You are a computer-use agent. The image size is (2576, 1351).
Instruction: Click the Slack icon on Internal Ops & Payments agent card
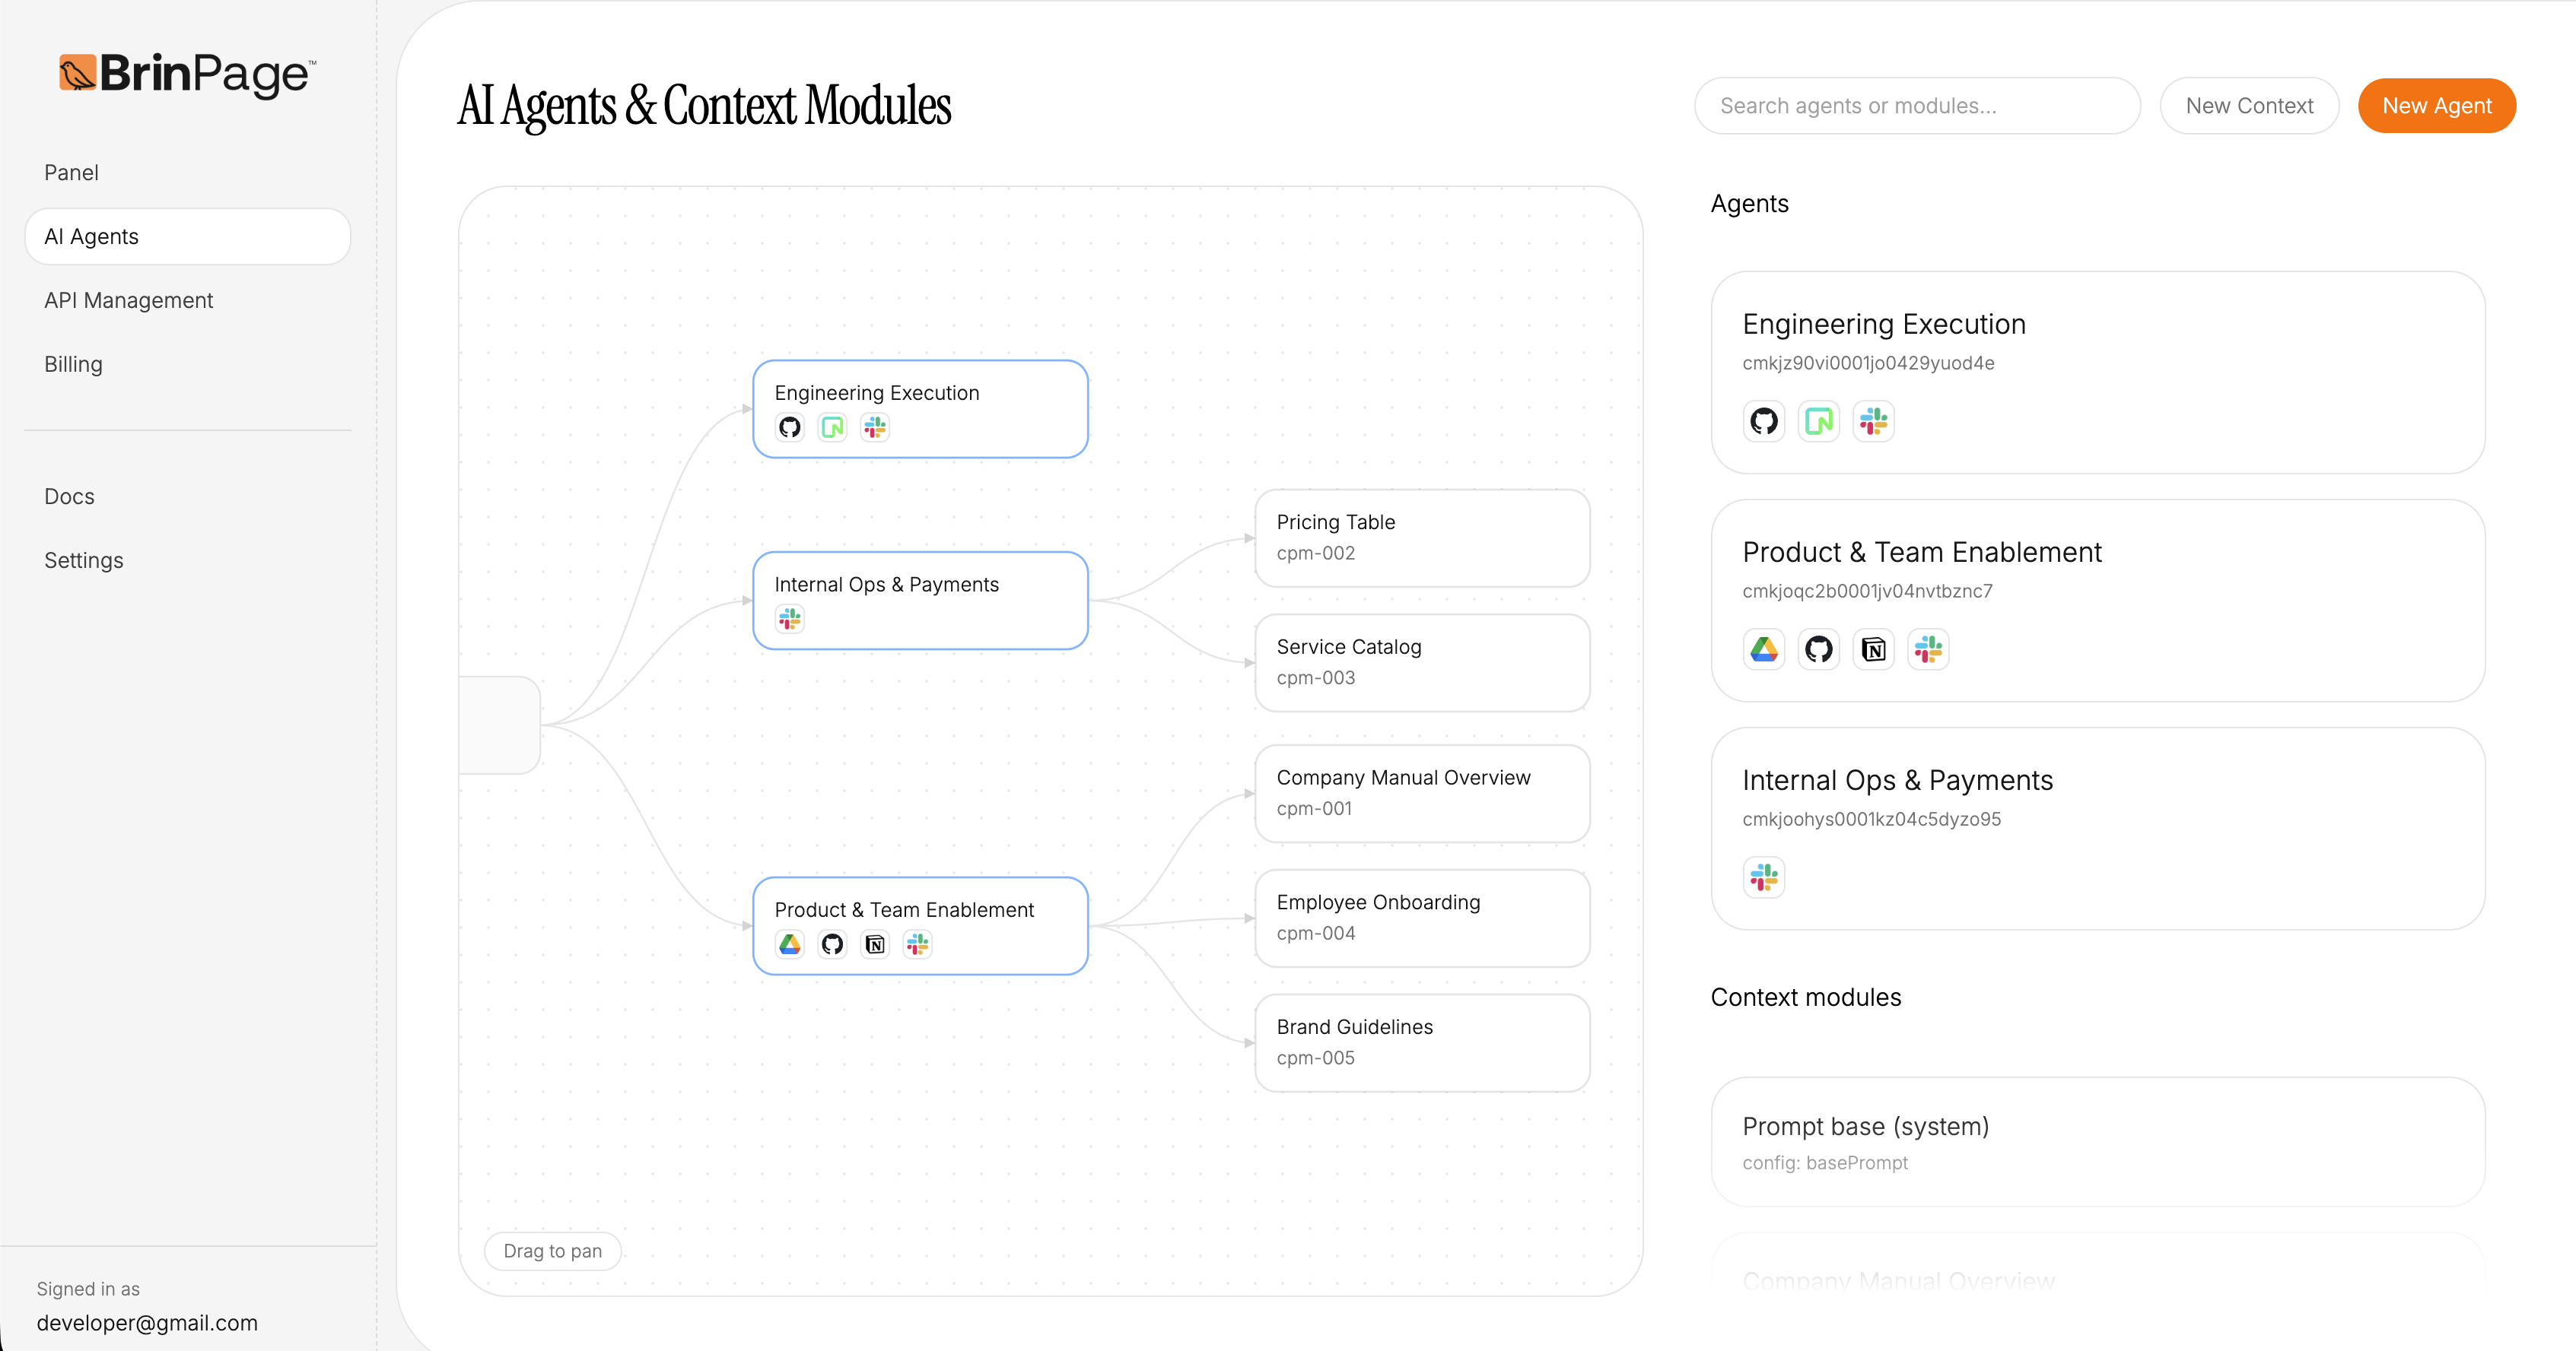pyautogui.click(x=1763, y=877)
